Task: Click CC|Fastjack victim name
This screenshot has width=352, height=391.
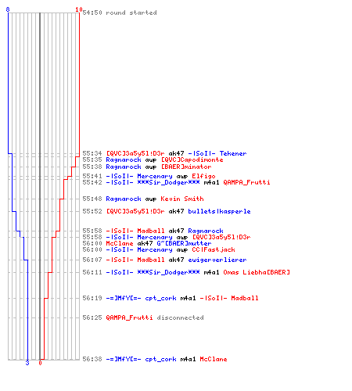Action: pos(214,249)
